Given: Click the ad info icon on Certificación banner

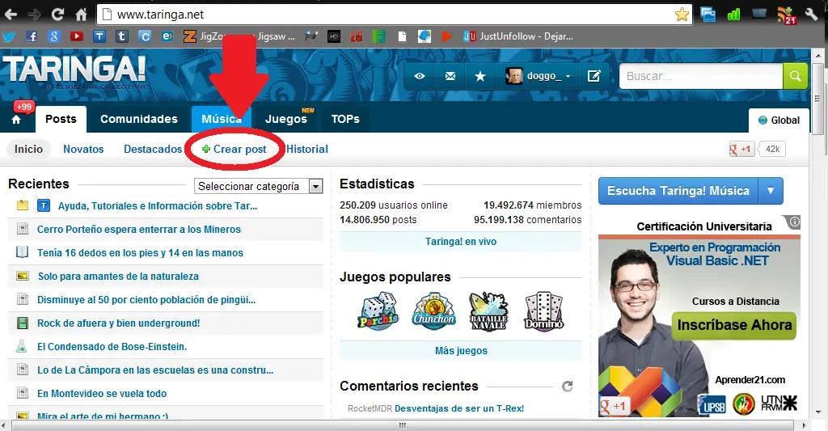Looking at the screenshot, I should point(794,222).
